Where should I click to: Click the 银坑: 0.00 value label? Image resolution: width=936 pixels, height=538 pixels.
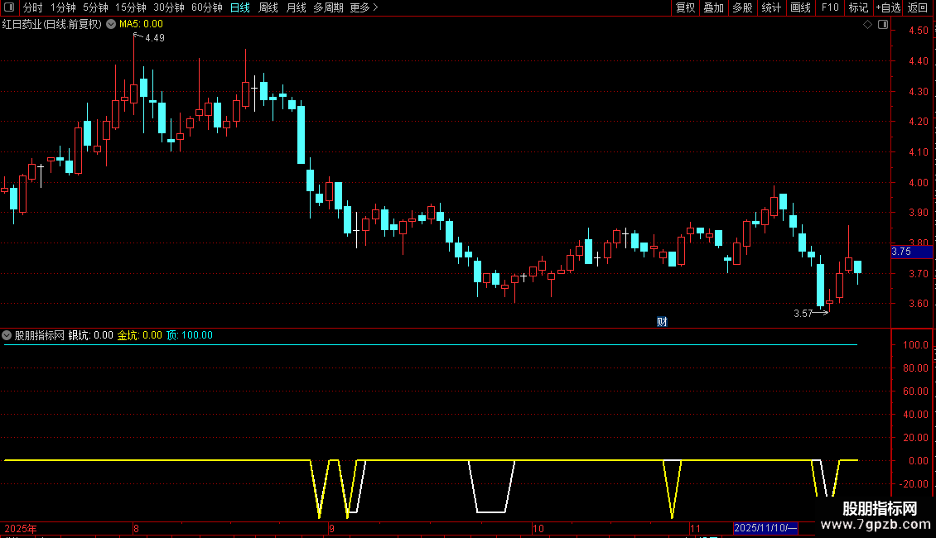pos(91,336)
